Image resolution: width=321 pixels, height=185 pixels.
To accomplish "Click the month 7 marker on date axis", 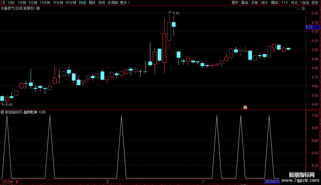I will pos(203,182).
